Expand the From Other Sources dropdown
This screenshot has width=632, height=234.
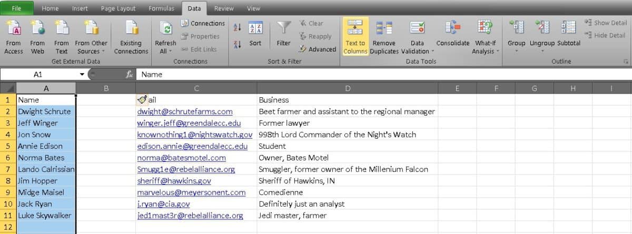(91, 52)
